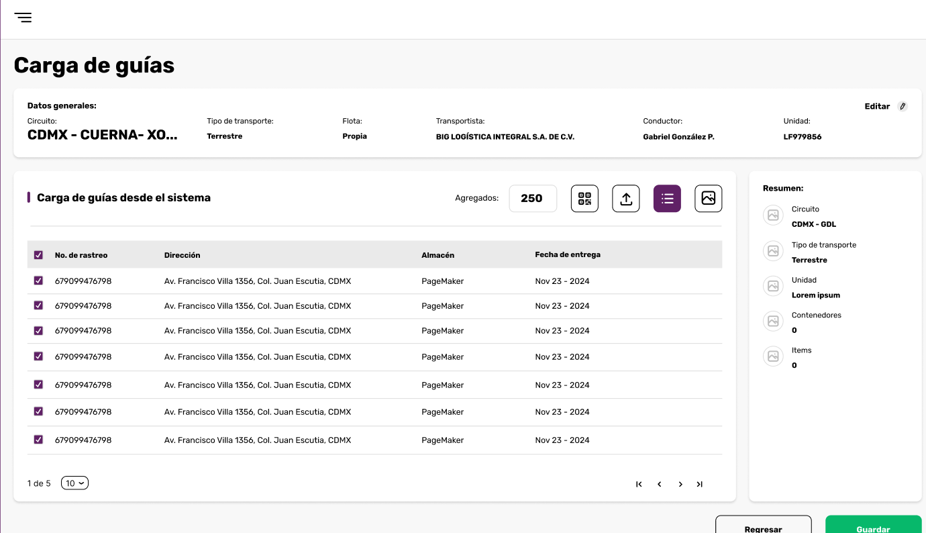Select the purple list view icon

(x=667, y=199)
